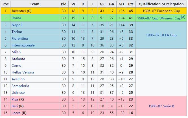Screen dimensions: 188x118
Task: Click the Internazionale link
Action: [x=23, y=45]
